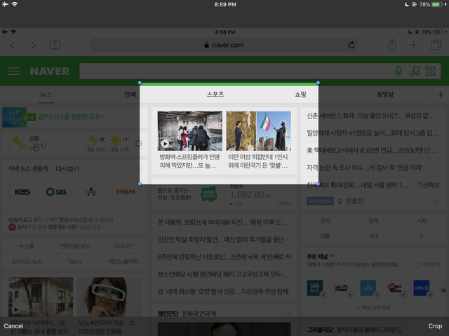Viewport: 449px width, 336px height.
Task: Open Safari bookmarks book icon
Action: pyautogui.click(x=55, y=45)
